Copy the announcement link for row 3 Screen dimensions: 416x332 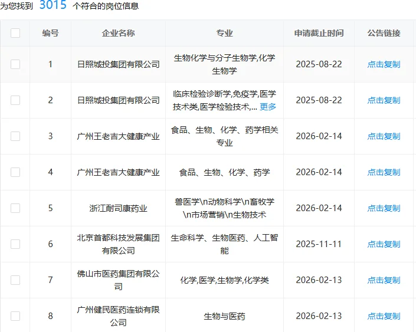pyautogui.click(x=384, y=136)
